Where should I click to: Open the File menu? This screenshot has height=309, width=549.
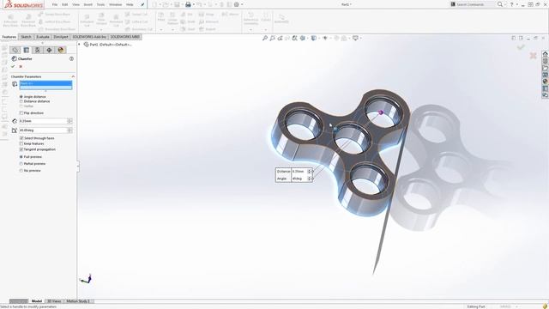55,5
